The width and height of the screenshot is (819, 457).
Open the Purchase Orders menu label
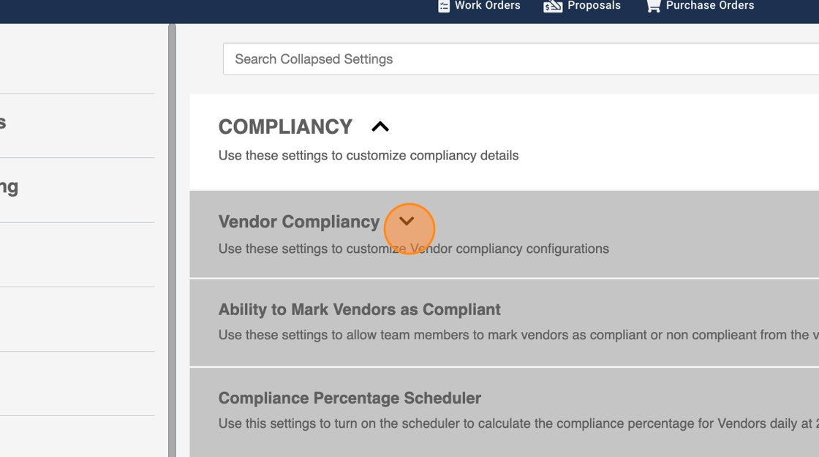[709, 6]
